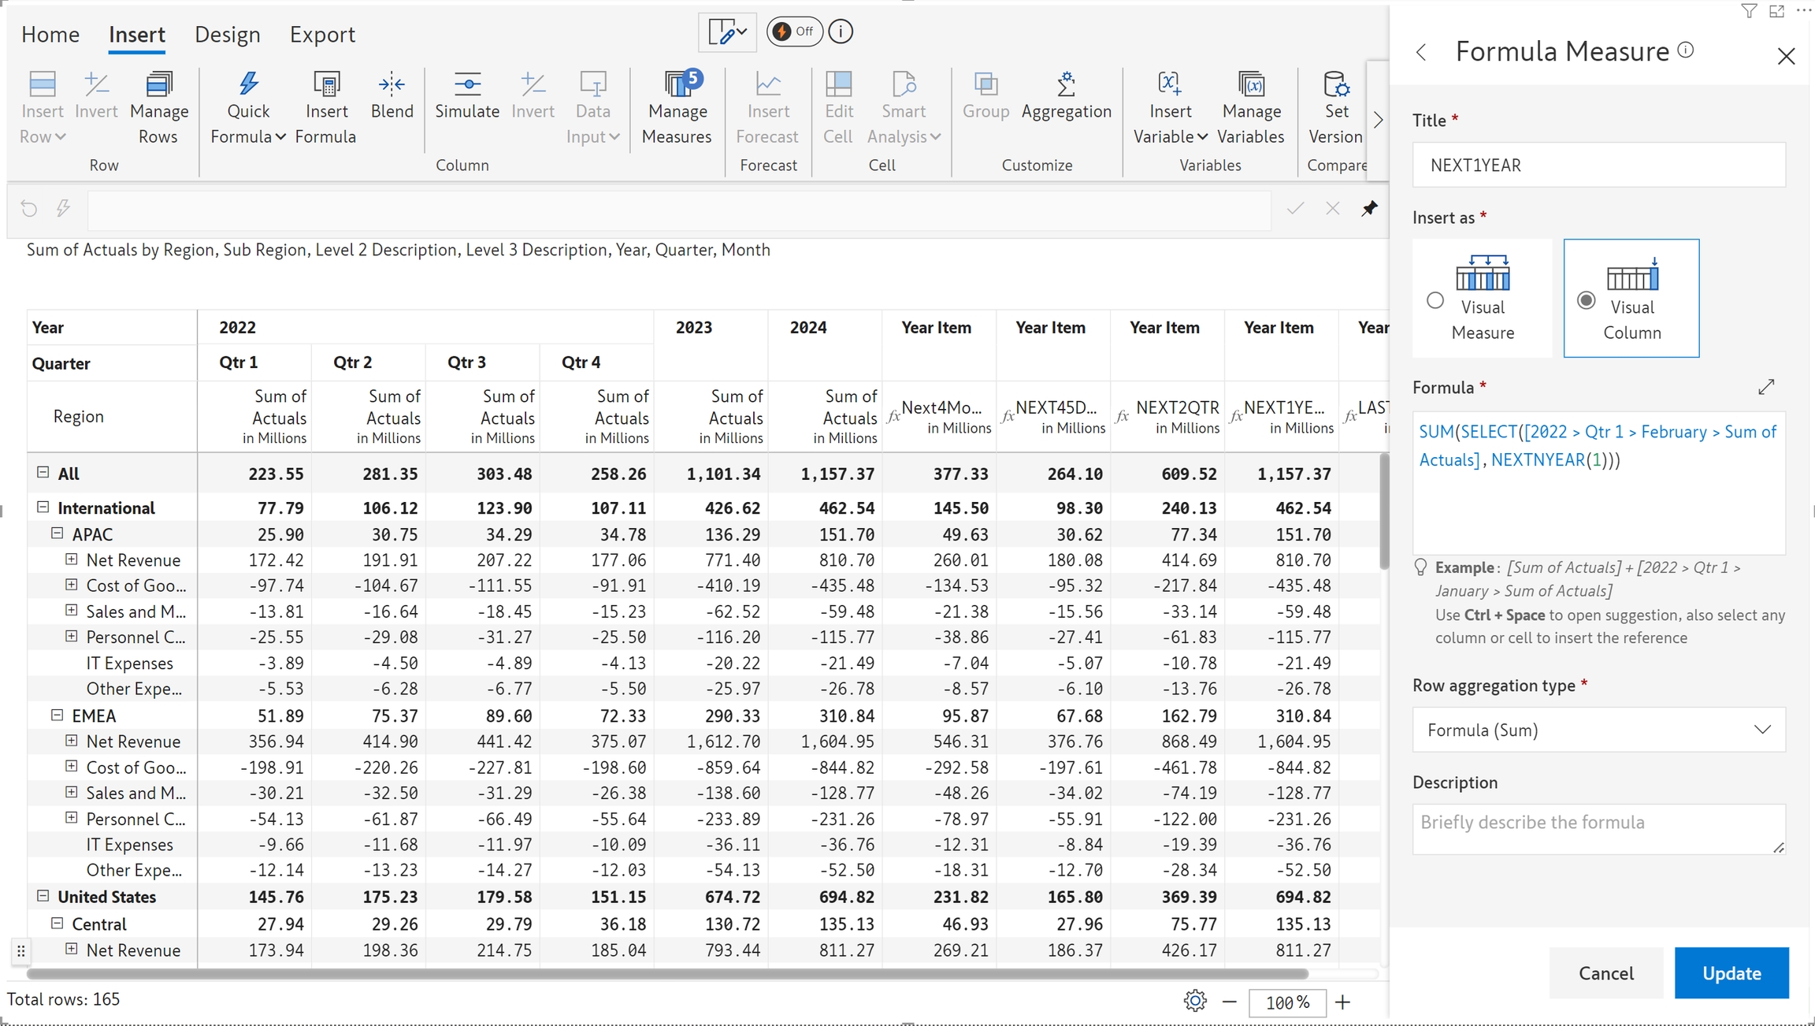1815x1026 pixels.
Task: Click the Update button
Action: pos(1731,973)
